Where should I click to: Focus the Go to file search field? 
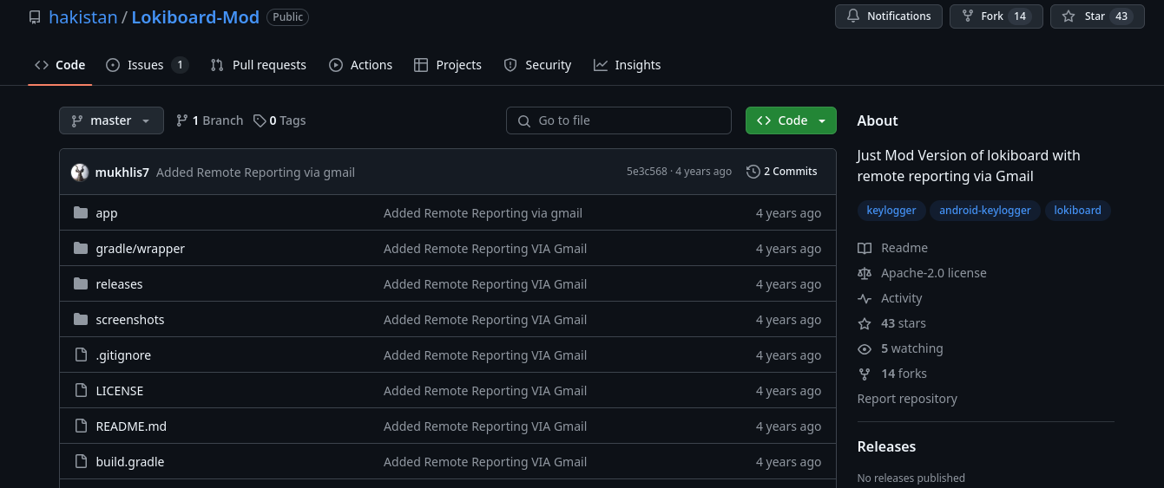point(619,120)
